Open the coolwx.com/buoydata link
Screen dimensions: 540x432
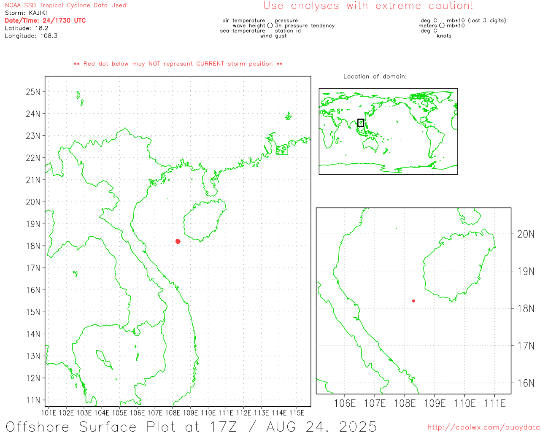pyautogui.click(x=483, y=427)
